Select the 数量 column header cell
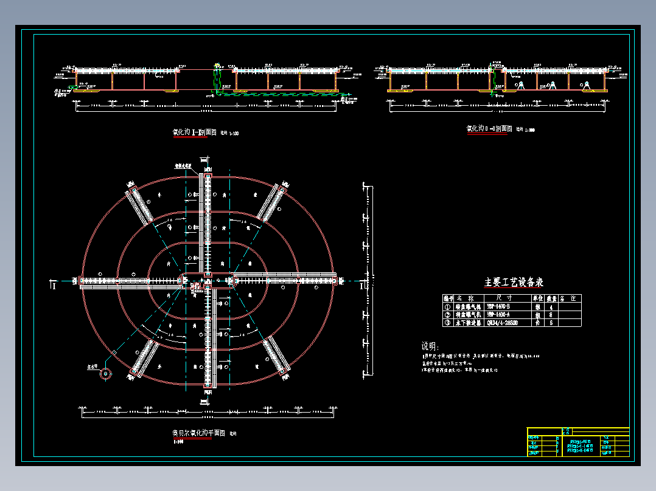 pos(552,298)
